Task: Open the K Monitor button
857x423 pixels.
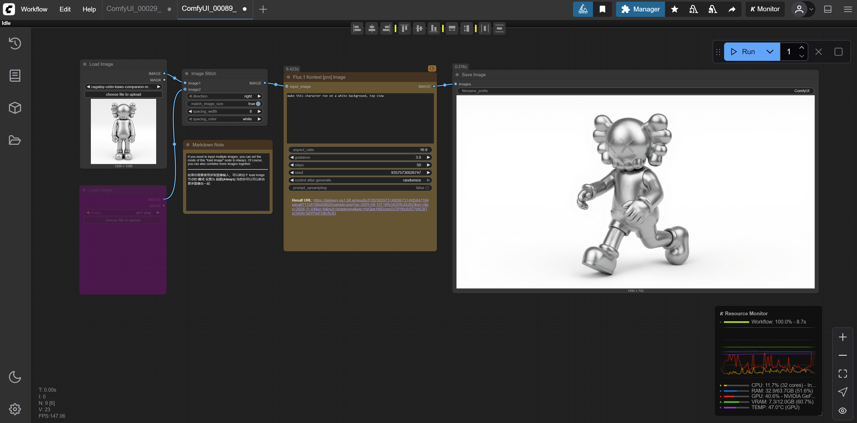Action: (x=765, y=9)
